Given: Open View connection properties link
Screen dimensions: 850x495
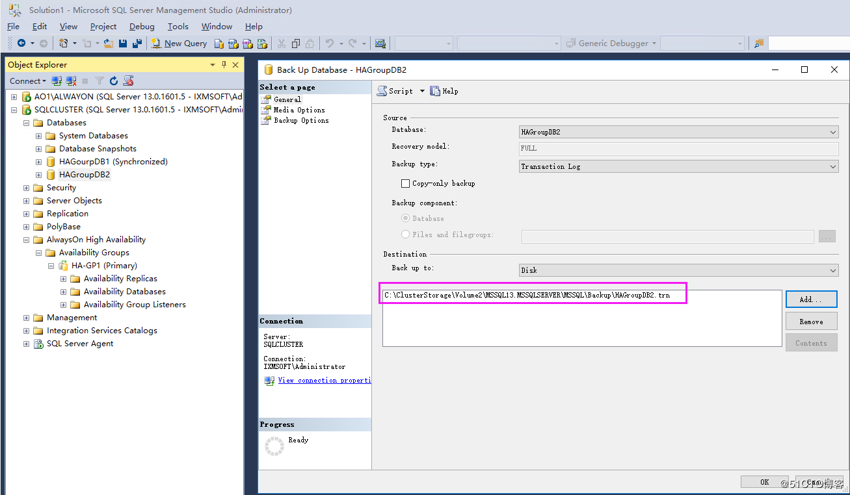Looking at the screenshot, I should click(325, 380).
